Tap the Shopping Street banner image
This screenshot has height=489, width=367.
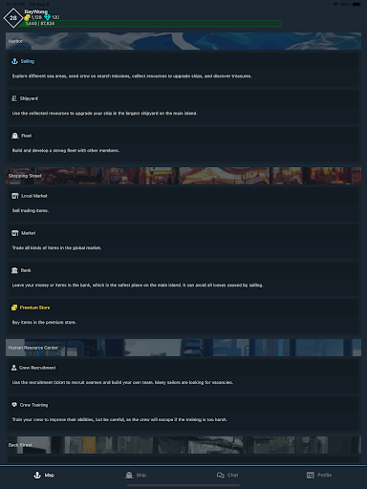pos(183,176)
